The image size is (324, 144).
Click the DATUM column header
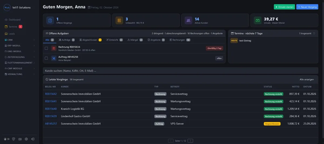point(307,87)
